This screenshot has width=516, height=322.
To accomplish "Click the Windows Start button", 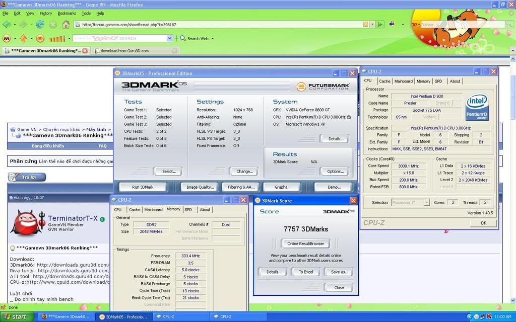I will 17,317.
